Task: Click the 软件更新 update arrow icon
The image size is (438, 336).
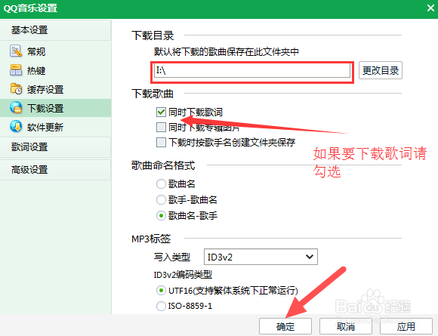Action: tap(16, 127)
